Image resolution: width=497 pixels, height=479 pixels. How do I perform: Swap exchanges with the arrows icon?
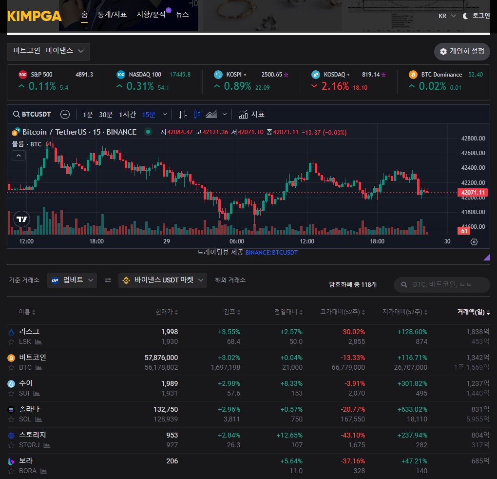point(108,280)
